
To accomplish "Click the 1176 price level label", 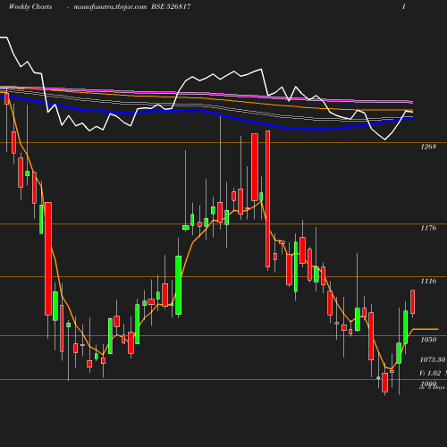I will (428, 228).
